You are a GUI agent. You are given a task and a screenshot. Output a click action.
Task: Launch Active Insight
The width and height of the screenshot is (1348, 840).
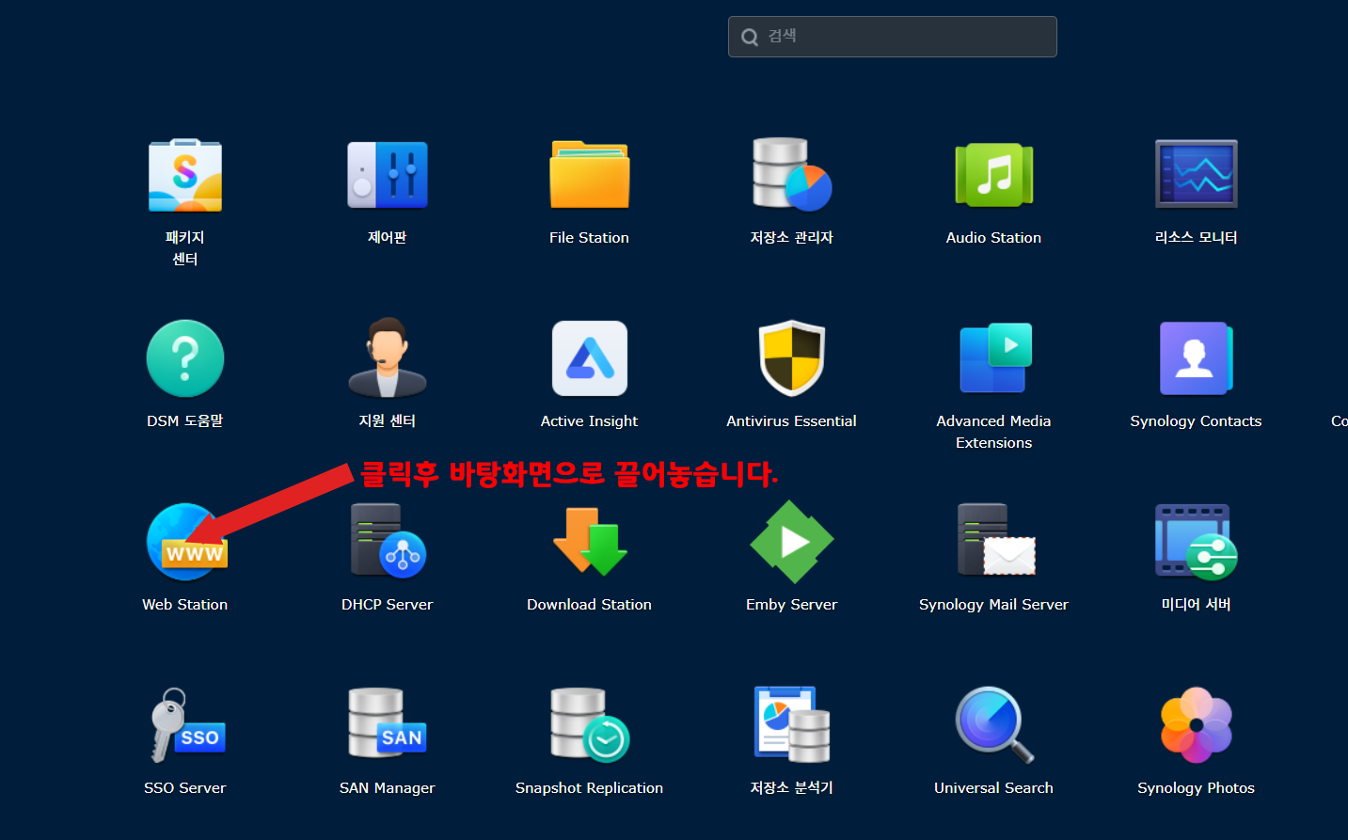(x=590, y=358)
